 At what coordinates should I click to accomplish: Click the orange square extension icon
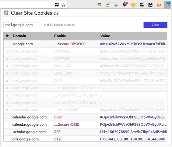[x=133, y=5]
